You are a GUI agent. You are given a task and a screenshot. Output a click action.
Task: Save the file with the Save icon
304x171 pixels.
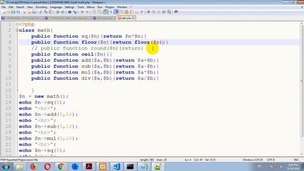(x=13, y=12)
